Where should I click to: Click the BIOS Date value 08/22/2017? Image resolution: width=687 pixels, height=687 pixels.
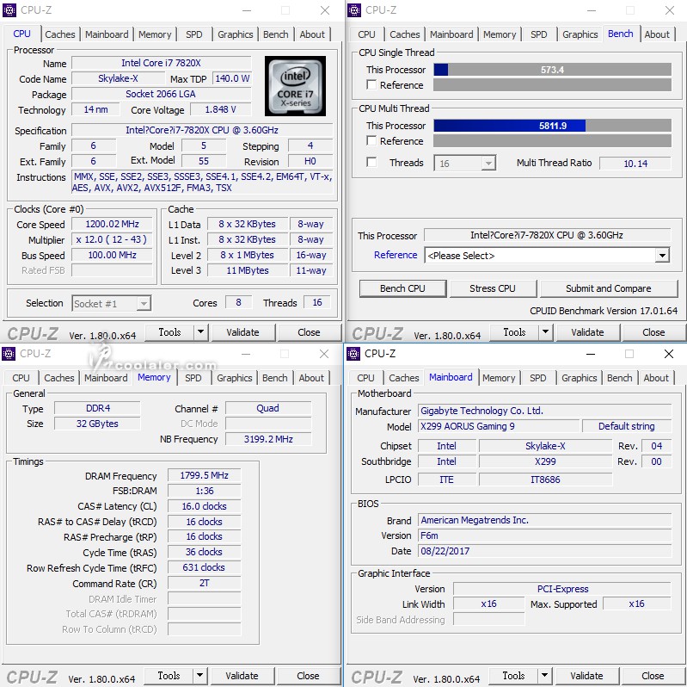544,551
